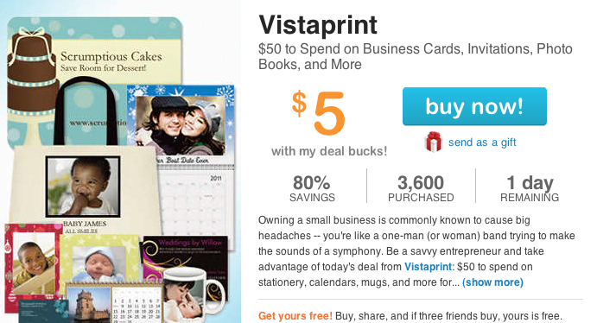Click the orange $5 price
This screenshot has width=597, height=323.
[x=319, y=112]
